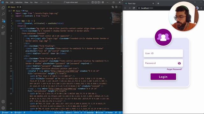The width and height of the screenshot is (204, 114).
Task: Open the Selection menu
Action: (19, 2)
